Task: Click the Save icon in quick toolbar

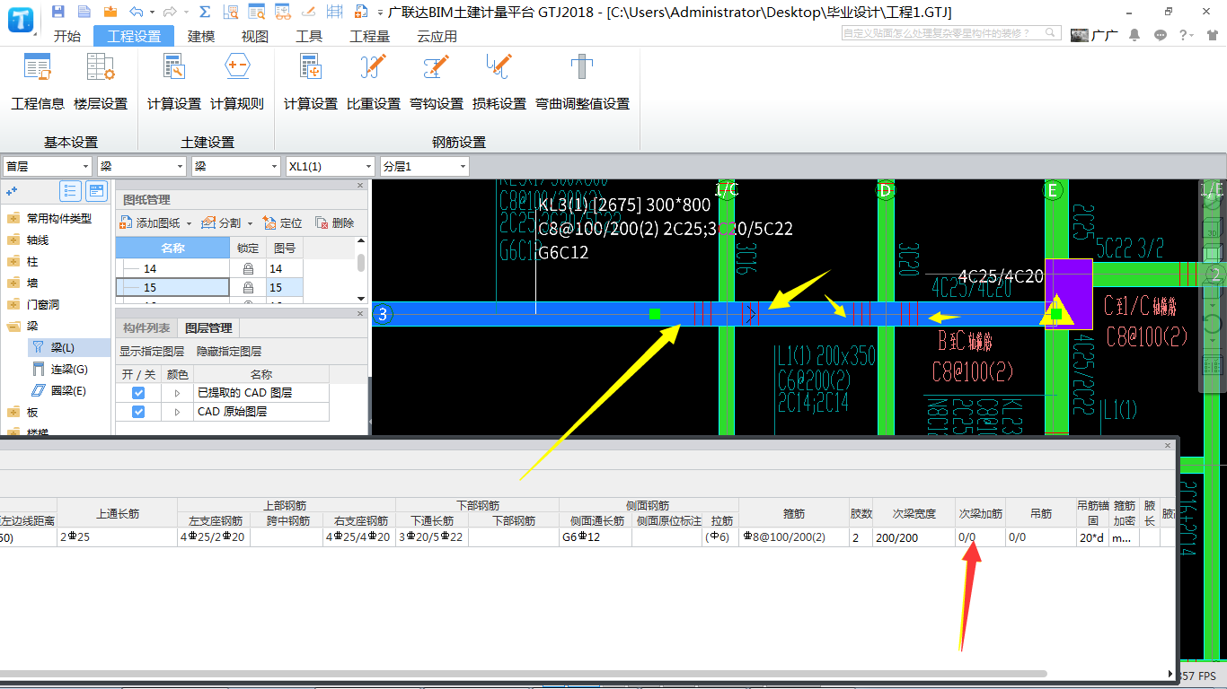Action: click(x=58, y=12)
